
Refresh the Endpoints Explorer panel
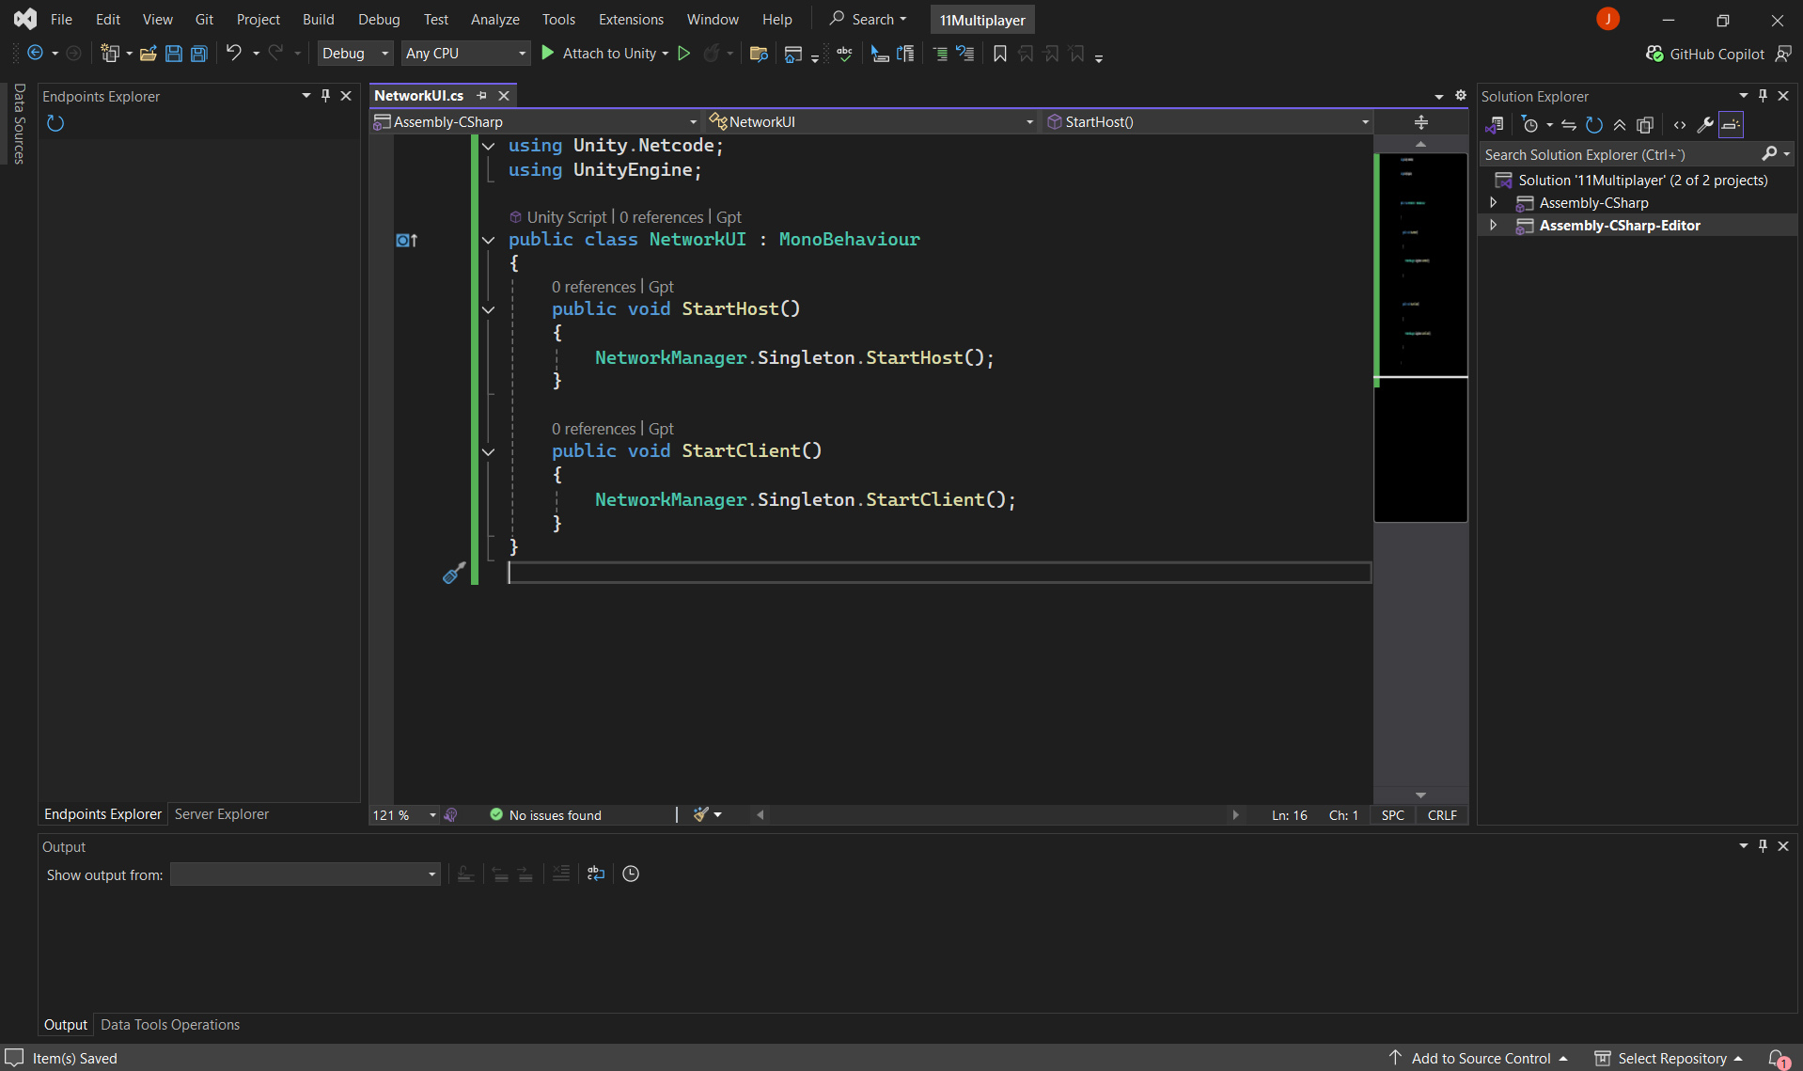point(55,123)
